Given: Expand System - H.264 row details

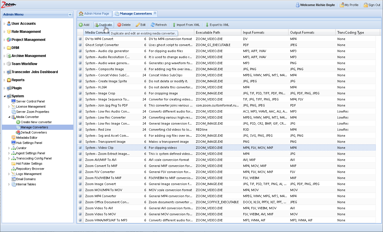Looking at the screenshot, I should click(80, 87).
